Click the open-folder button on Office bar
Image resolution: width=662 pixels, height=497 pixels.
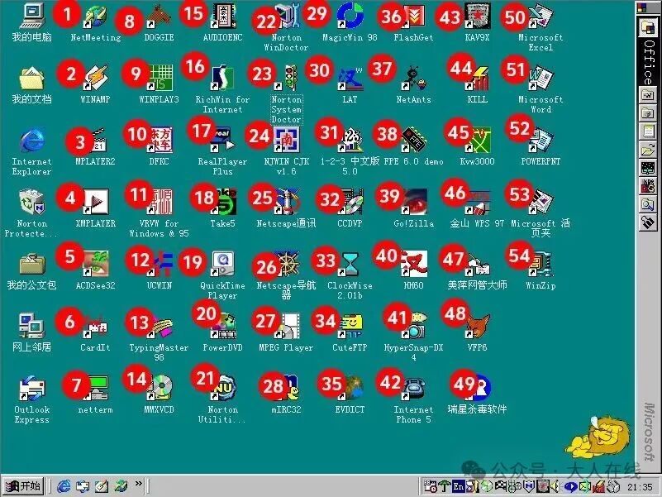tap(648, 149)
